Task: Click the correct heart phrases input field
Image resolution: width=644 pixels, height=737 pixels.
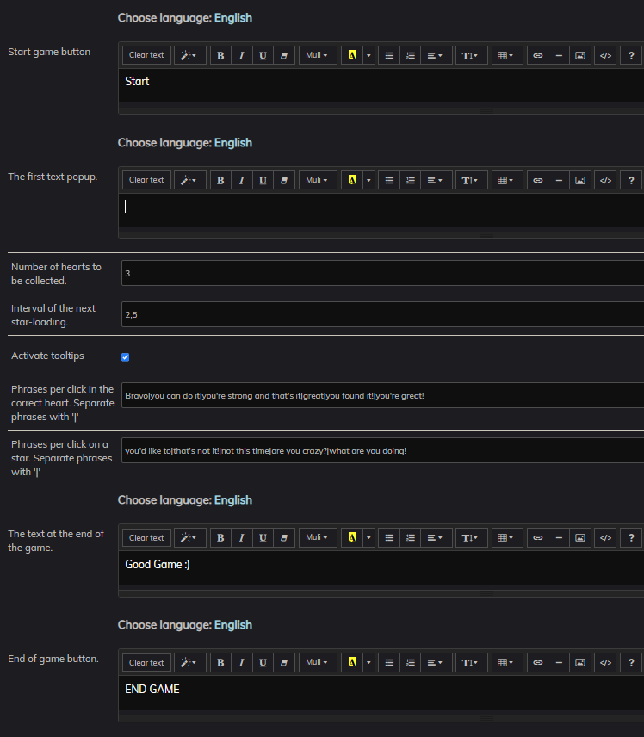Action: coord(382,395)
